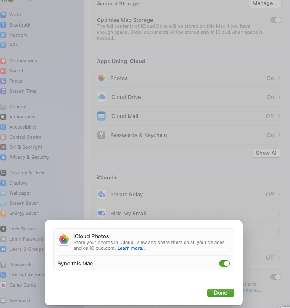This screenshot has height=308, width=290.
Task: Click the Private Relay label
Action: (127, 195)
